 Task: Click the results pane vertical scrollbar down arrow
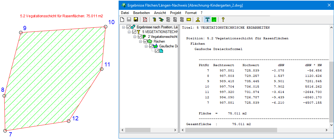[x=331, y=125]
